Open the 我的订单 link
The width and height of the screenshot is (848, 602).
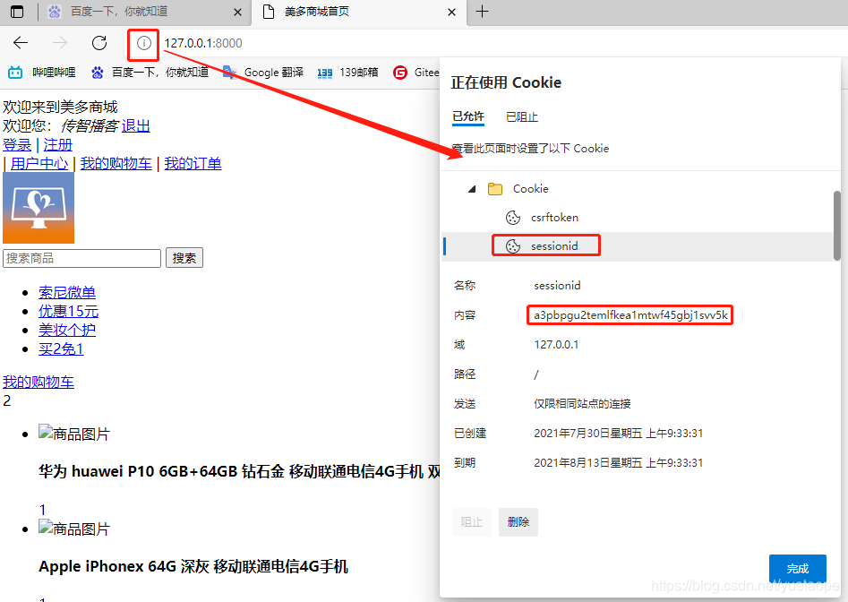point(193,164)
